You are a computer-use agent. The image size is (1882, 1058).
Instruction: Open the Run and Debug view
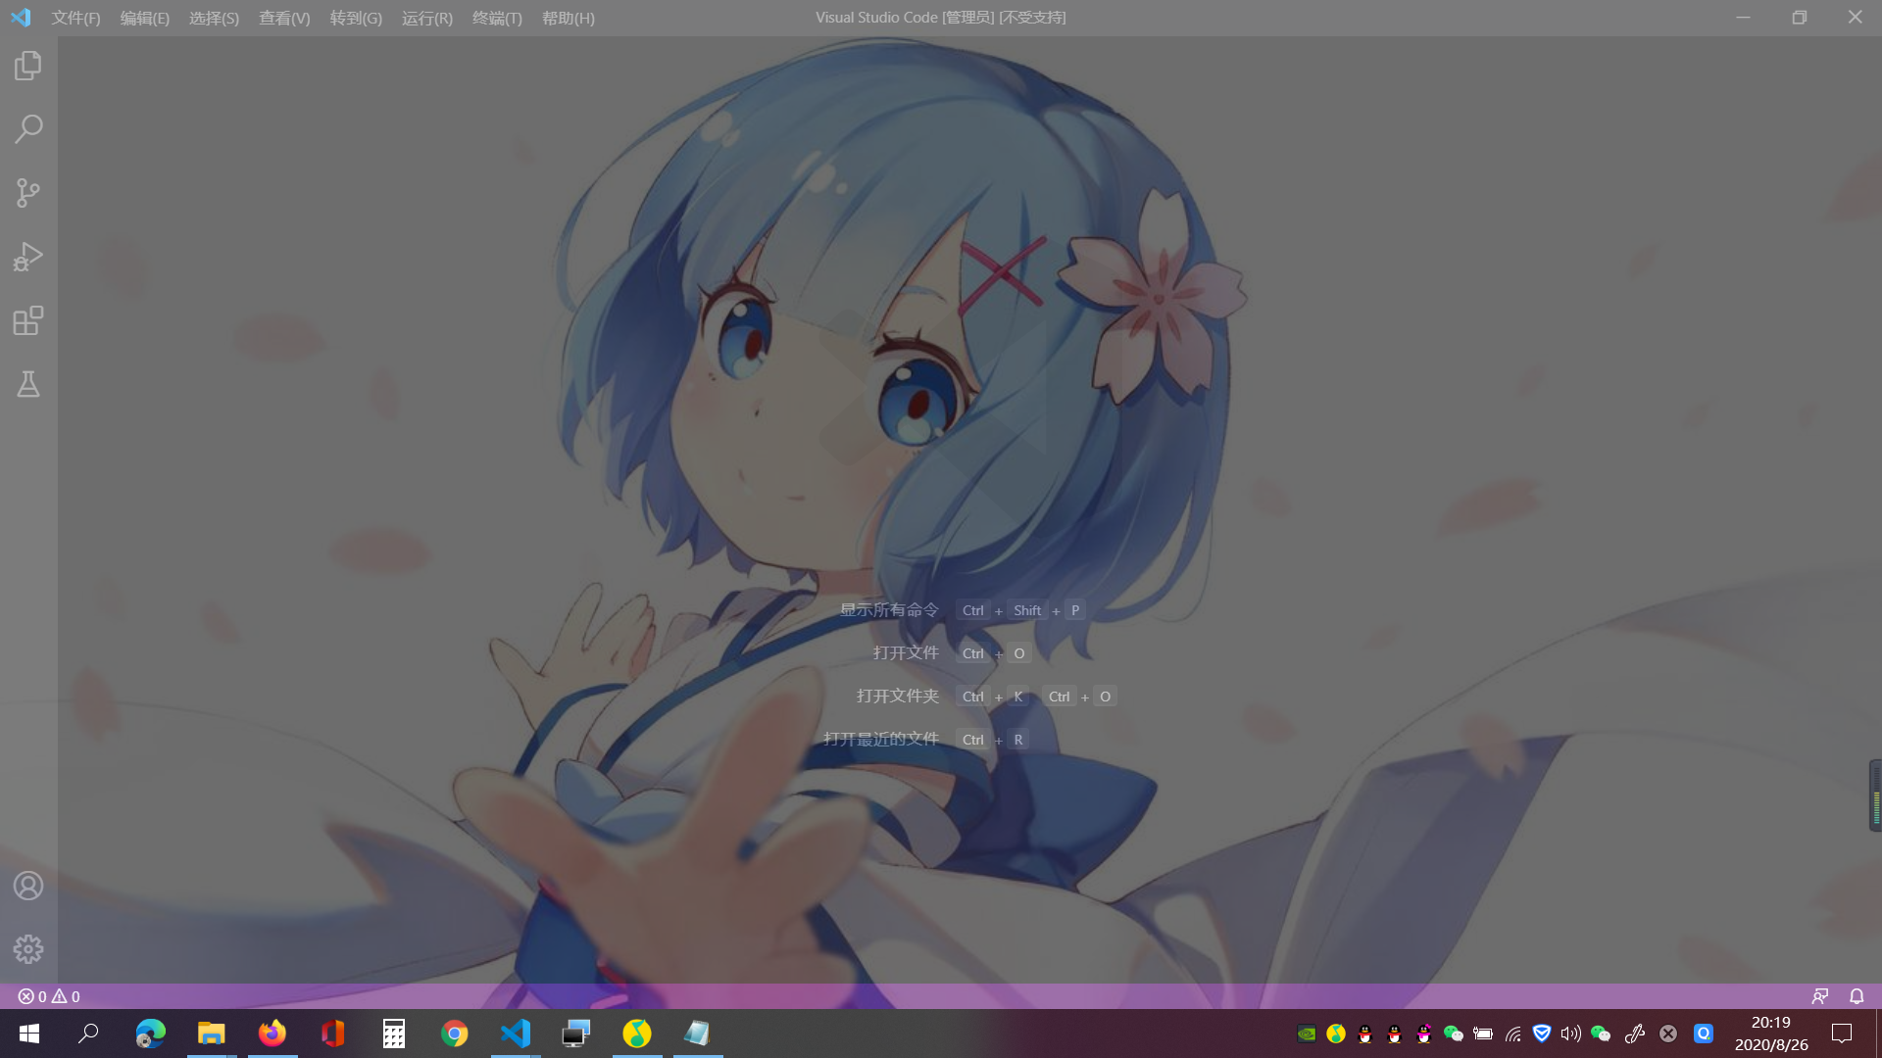(28, 256)
